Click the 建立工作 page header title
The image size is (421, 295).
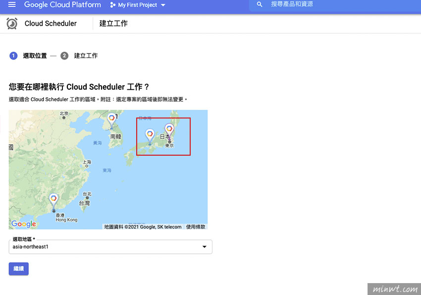pos(113,23)
